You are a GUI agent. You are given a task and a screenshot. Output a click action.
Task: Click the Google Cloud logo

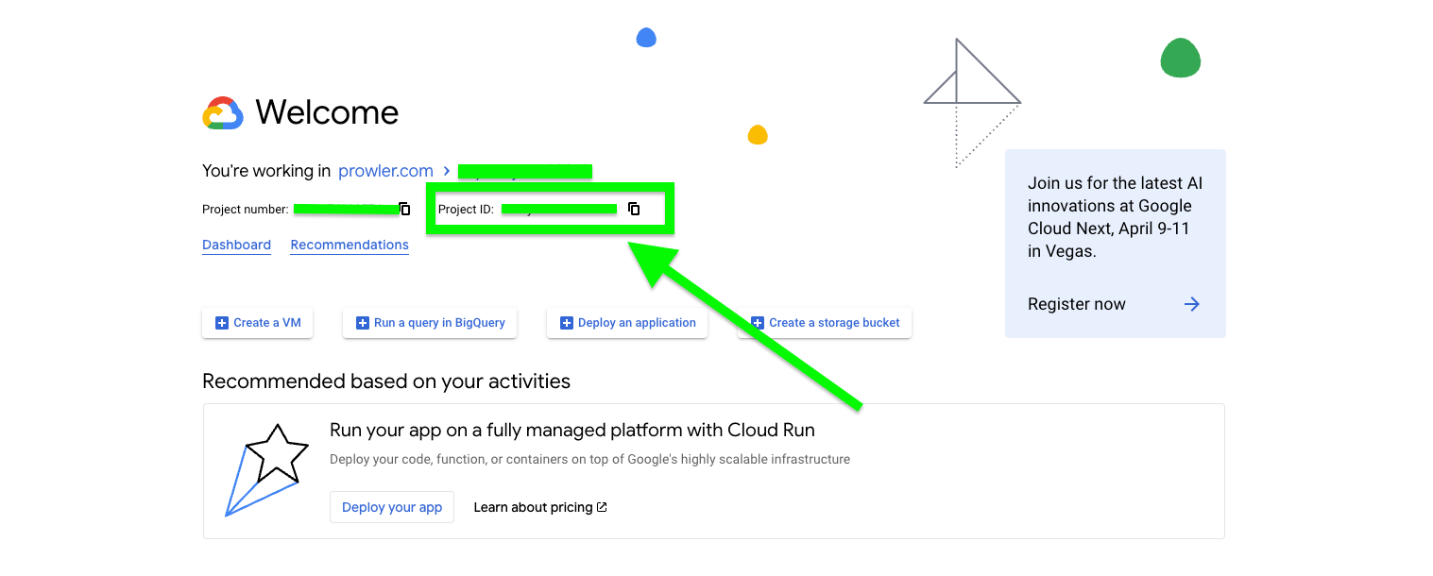pyautogui.click(x=223, y=113)
